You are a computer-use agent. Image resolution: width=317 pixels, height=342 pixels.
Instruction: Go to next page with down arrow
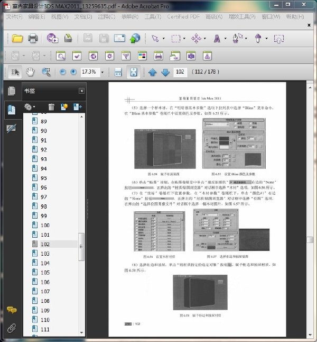coord(165,72)
